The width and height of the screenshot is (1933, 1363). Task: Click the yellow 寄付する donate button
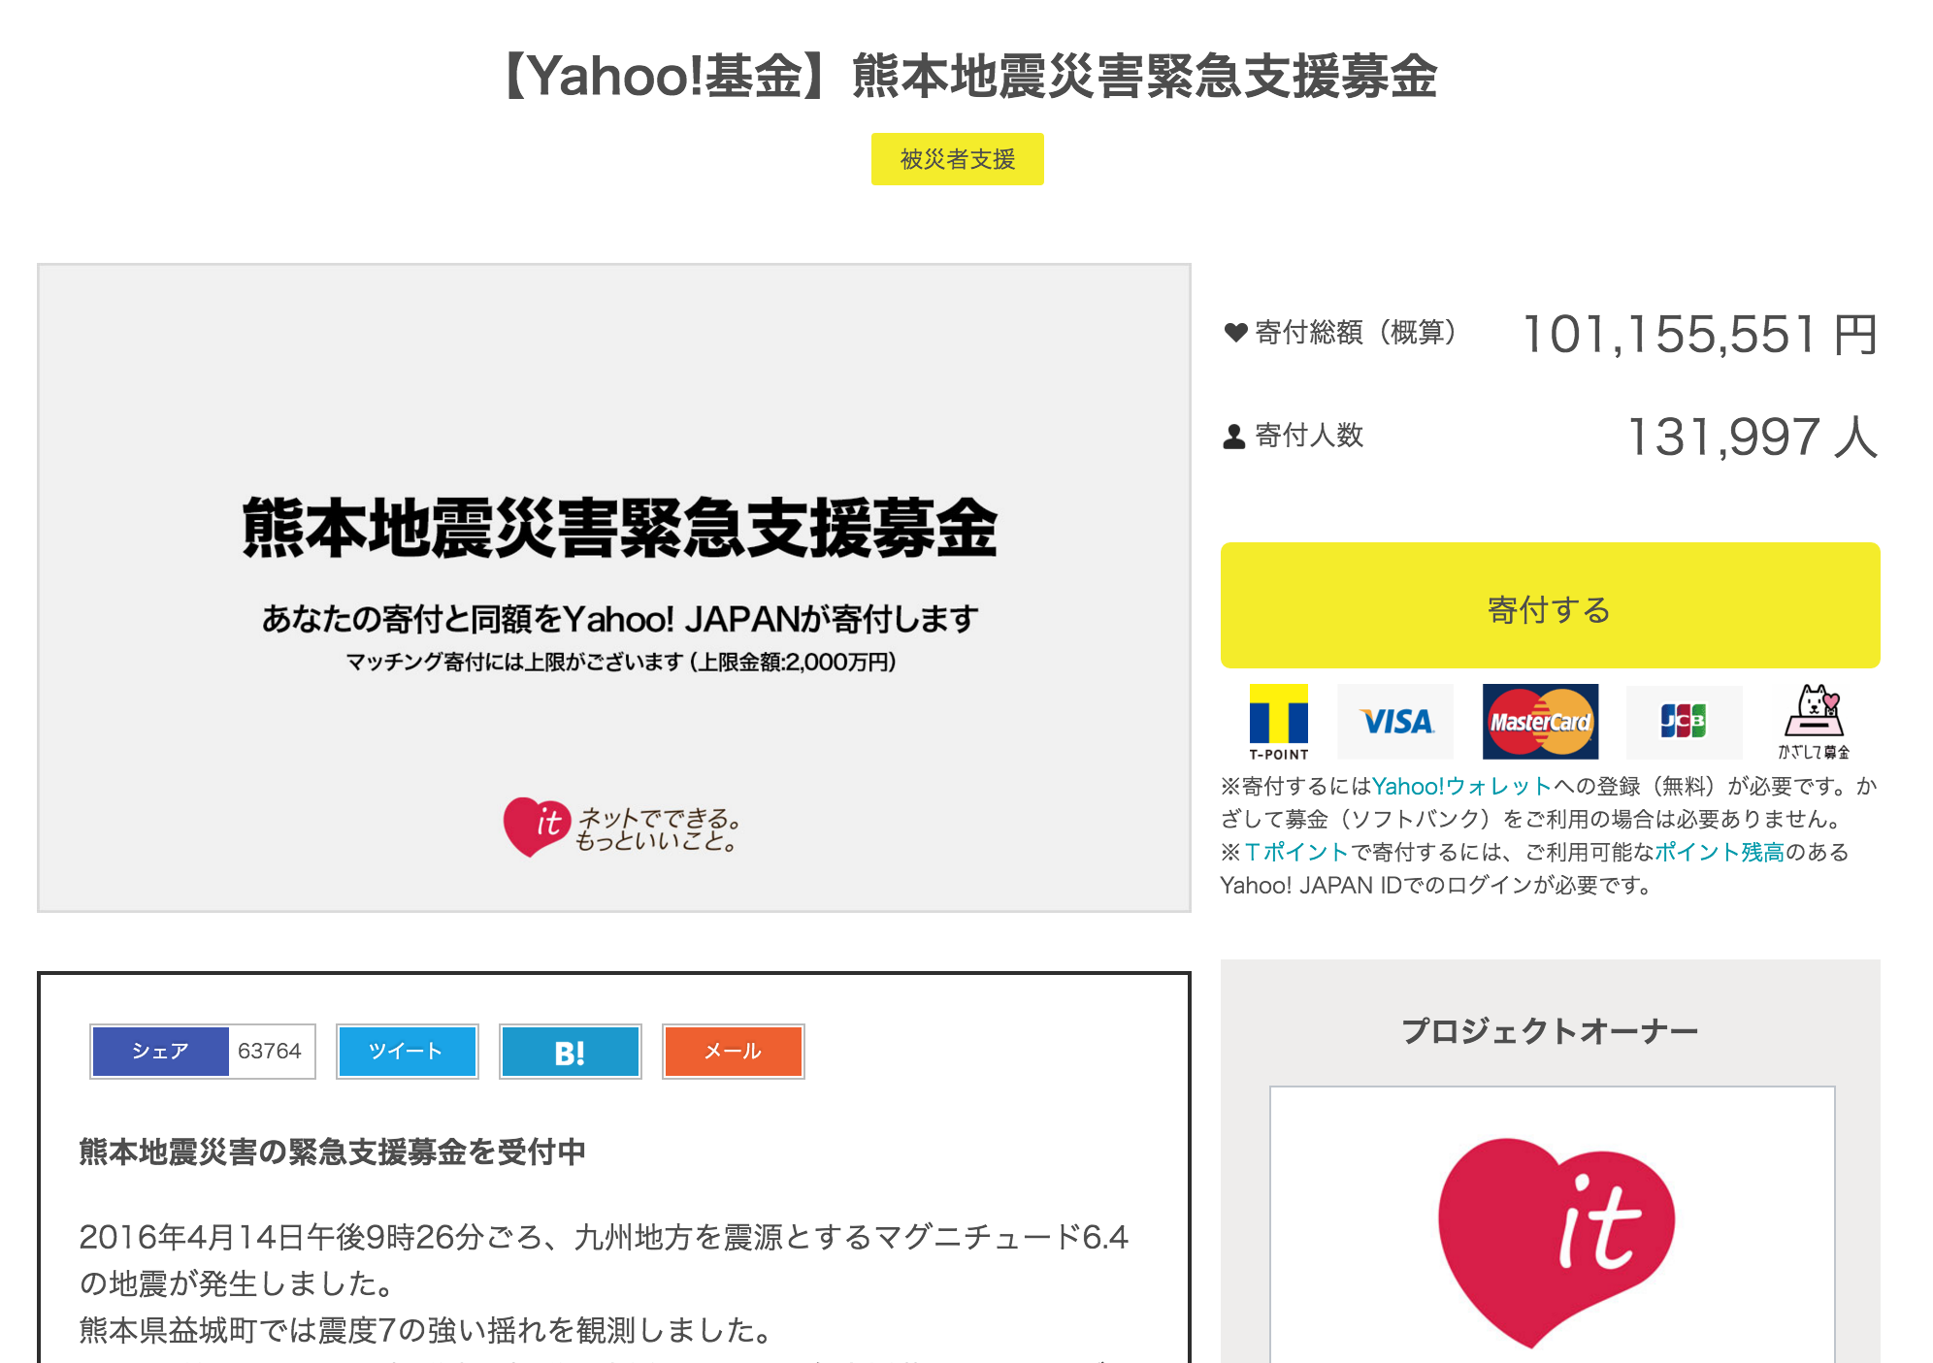(x=1550, y=605)
